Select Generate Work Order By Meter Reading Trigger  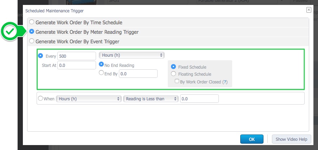click(32, 31)
